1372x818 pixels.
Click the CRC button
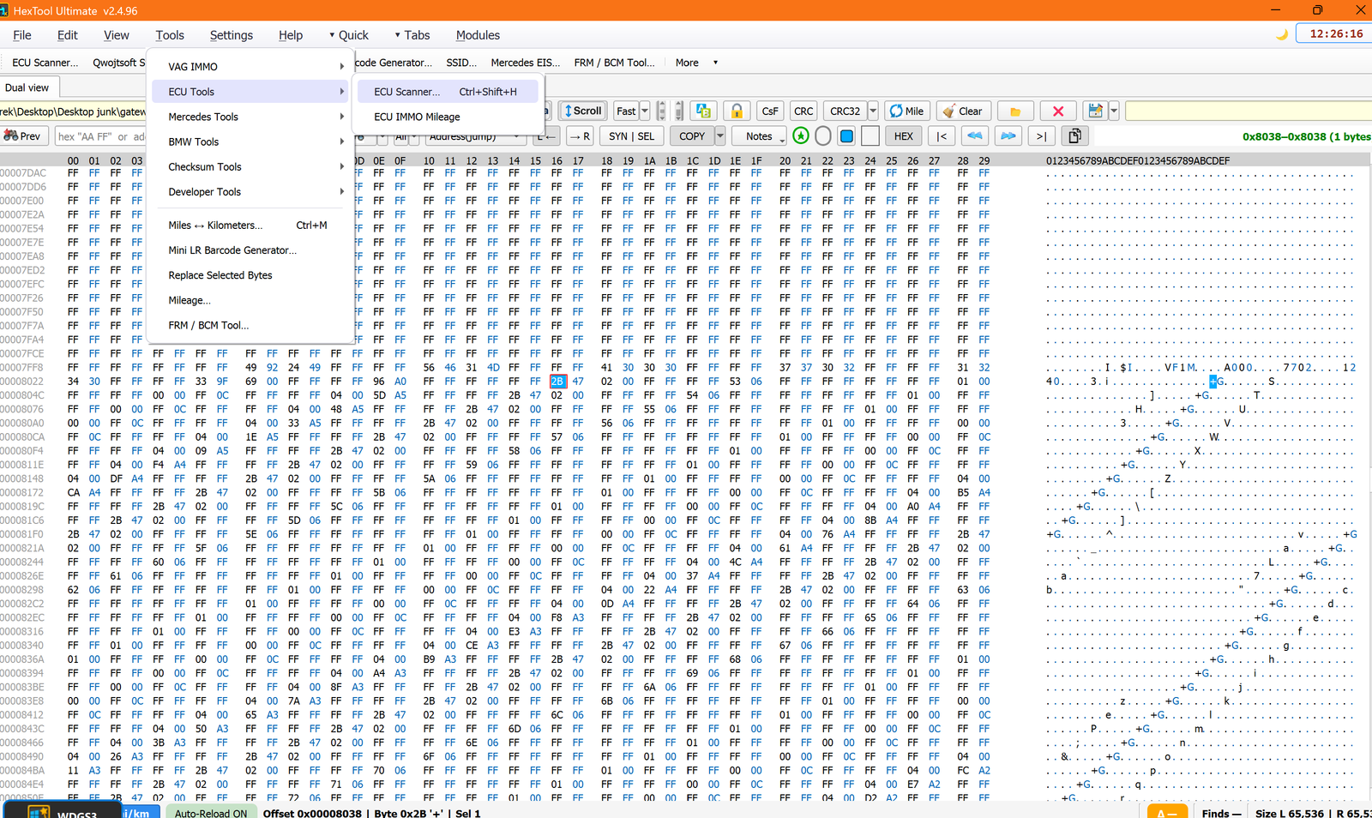803,111
